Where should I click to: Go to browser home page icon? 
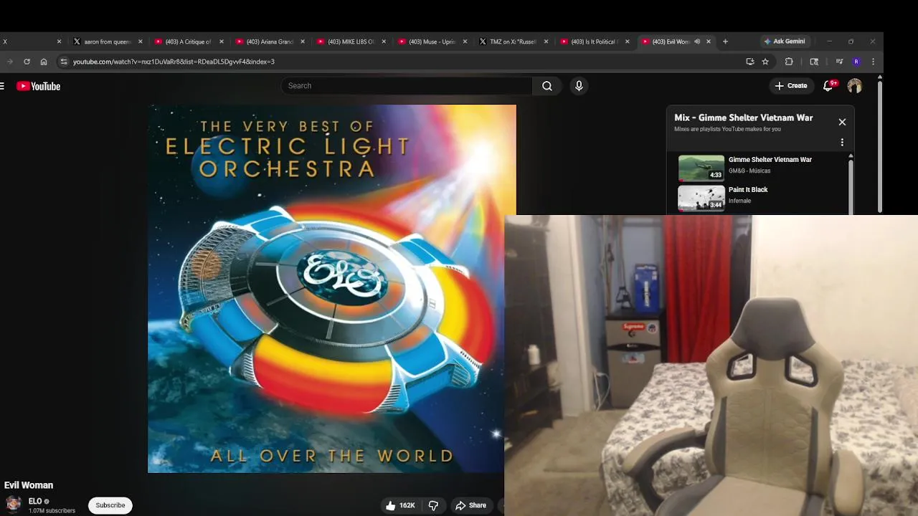point(44,62)
